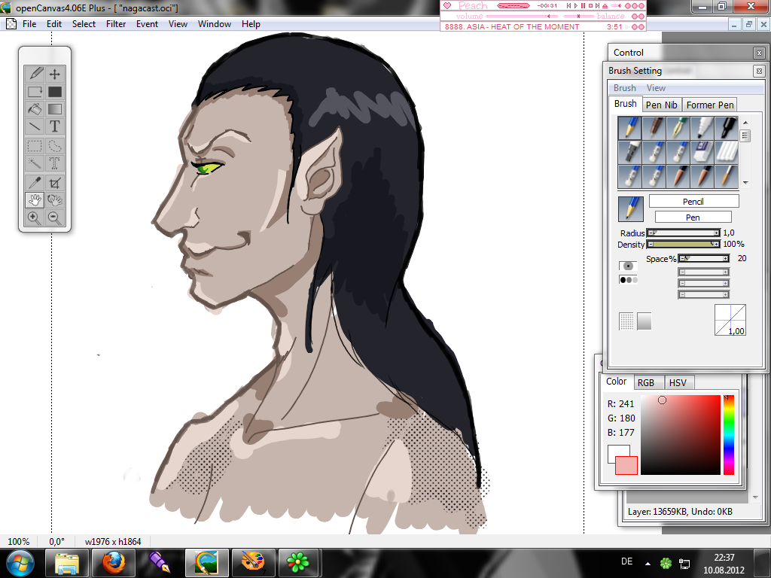
Task: Select the Pen drawing tool in toolbox
Action: 35,74
